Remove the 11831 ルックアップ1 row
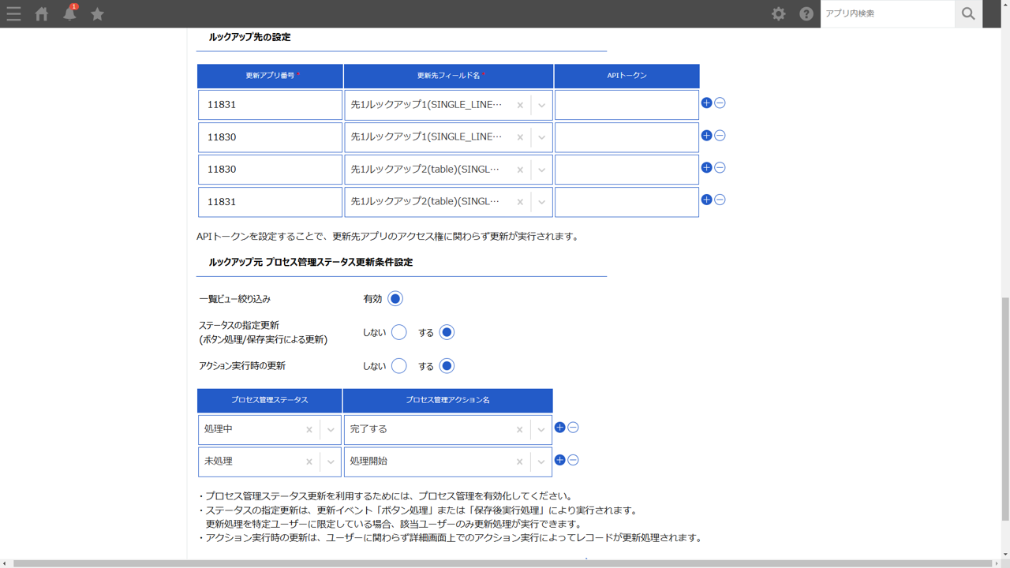The height and width of the screenshot is (568, 1010). 720,103
